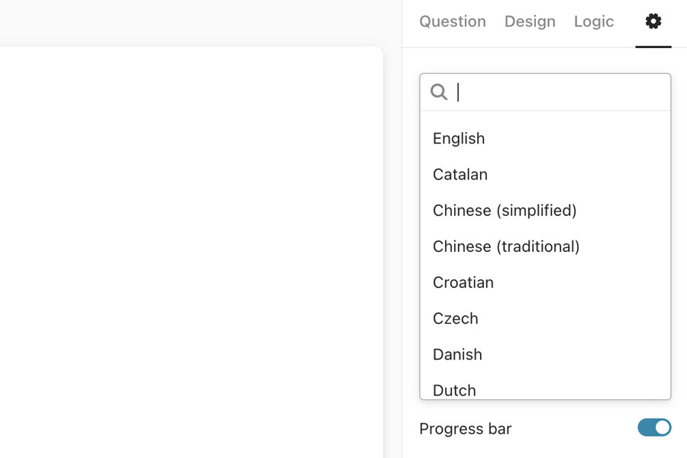Select Danish language option
Image resolution: width=687 pixels, height=458 pixels.
tap(457, 353)
